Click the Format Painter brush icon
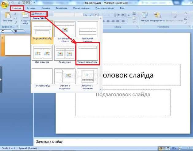 tap(16, 23)
